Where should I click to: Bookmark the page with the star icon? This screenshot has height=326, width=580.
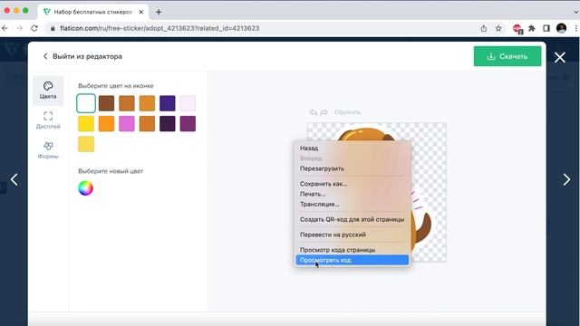click(498, 28)
